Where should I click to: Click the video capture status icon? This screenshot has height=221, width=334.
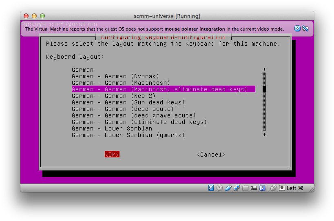254,188
